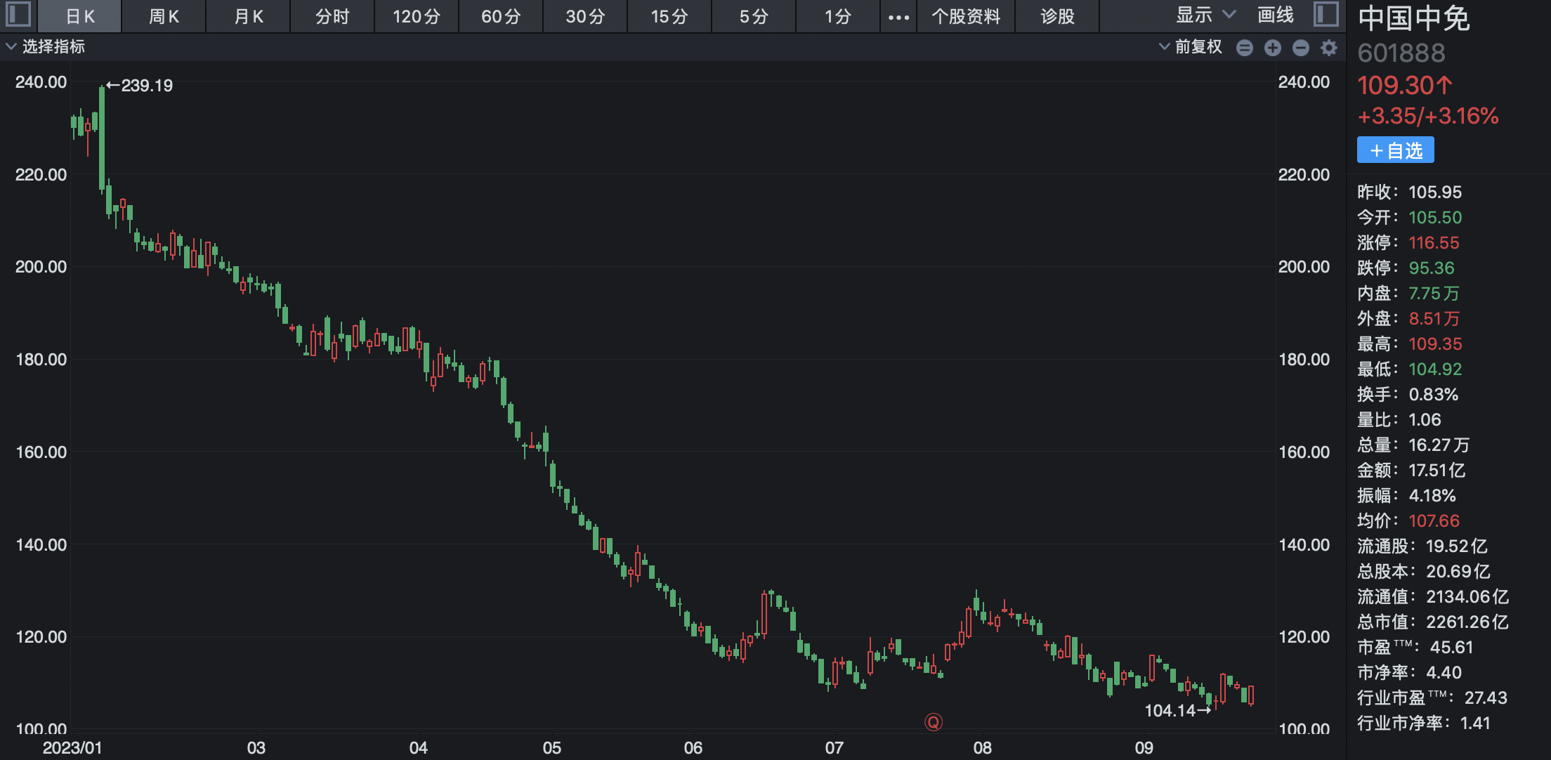Click the reset-zoom equals icon
Image resolution: width=1551 pixels, height=760 pixels.
point(1244,48)
